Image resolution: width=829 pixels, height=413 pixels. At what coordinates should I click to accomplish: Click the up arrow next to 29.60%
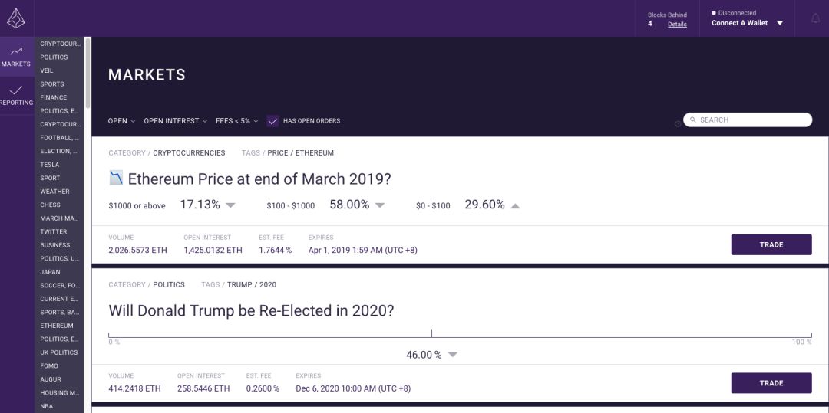point(515,205)
